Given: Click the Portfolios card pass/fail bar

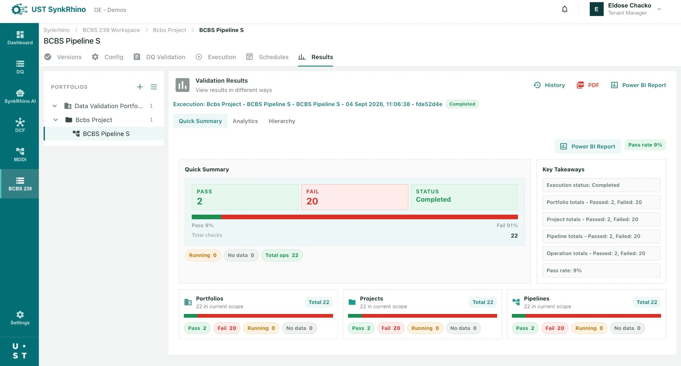Looking at the screenshot, I should pyautogui.click(x=258, y=316).
